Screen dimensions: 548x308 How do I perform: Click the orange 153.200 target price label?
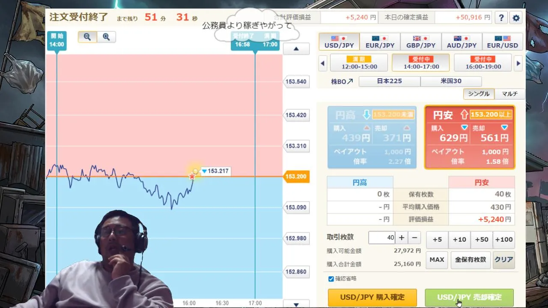coord(297,177)
